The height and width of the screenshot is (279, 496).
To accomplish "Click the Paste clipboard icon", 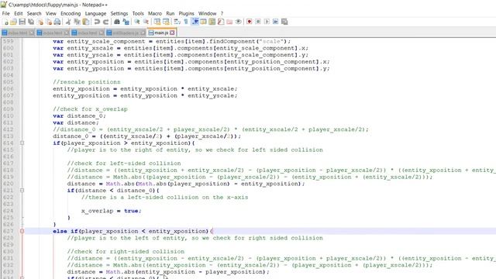I will 86,22.
